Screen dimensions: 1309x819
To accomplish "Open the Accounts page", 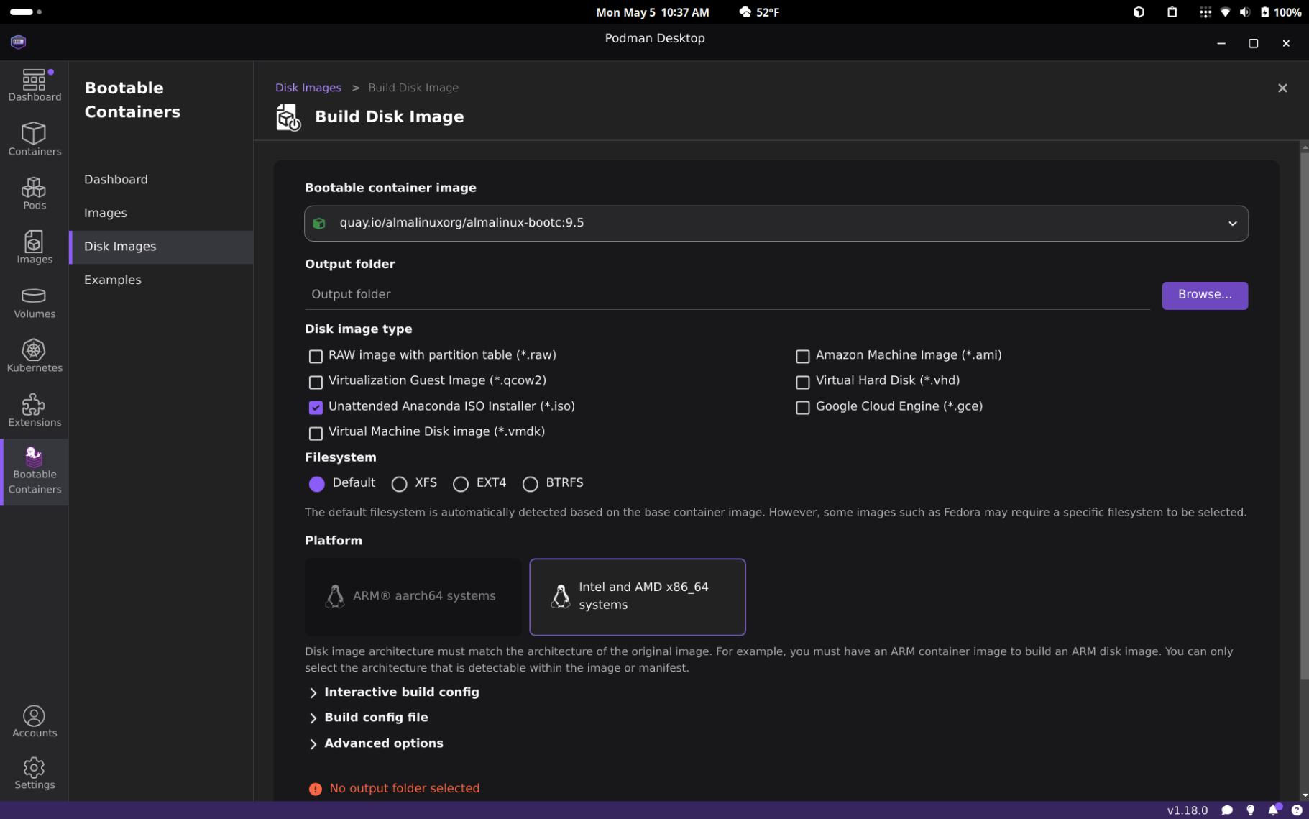I will pyautogui.click(x=34, y=721).
